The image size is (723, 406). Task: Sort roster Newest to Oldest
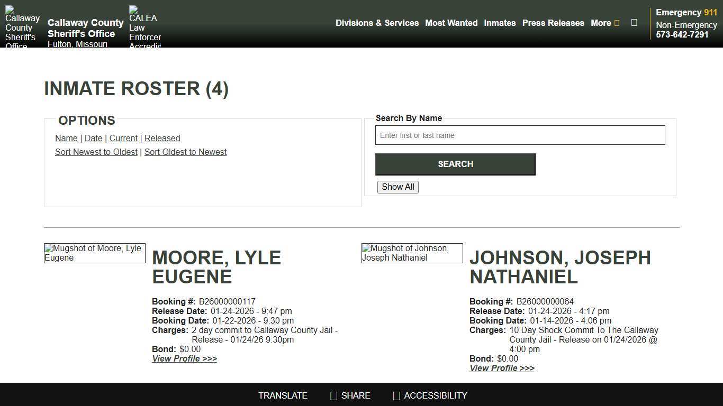(x=96, y=152)
